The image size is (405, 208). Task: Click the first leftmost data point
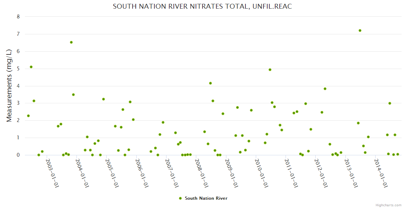28,116
